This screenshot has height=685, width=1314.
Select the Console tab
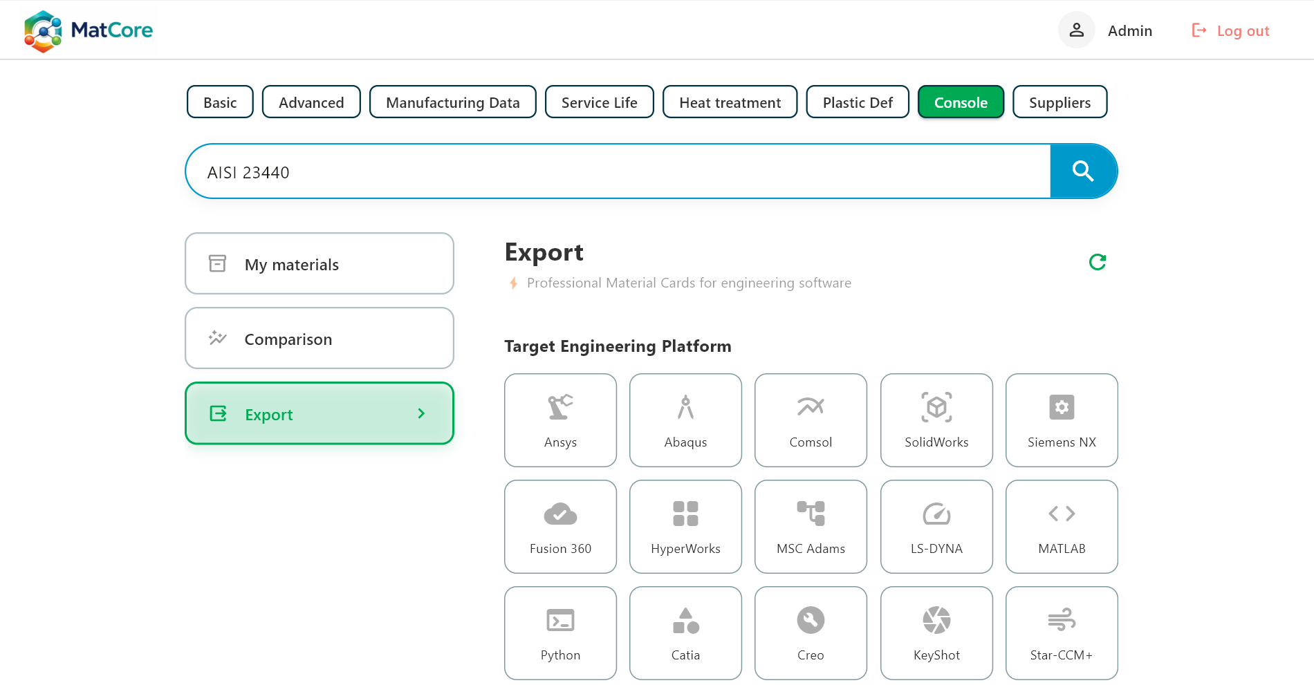point(961,102)
